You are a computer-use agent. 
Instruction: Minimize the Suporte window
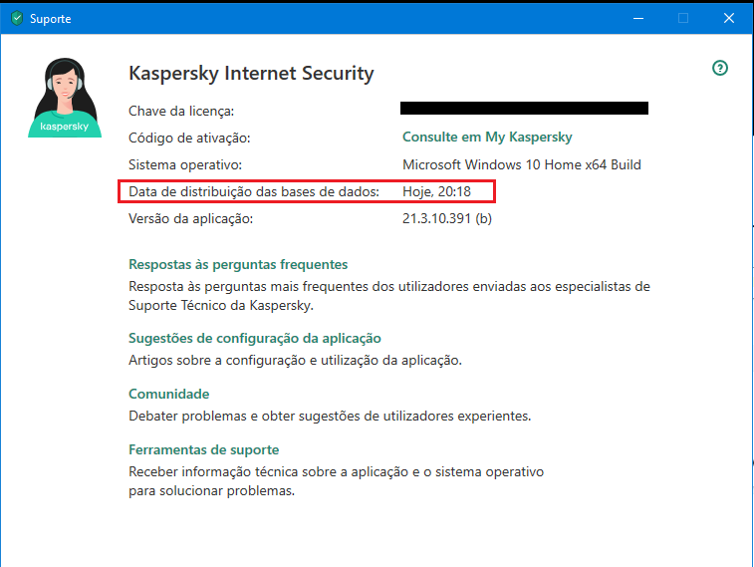(x=636, y=18)
